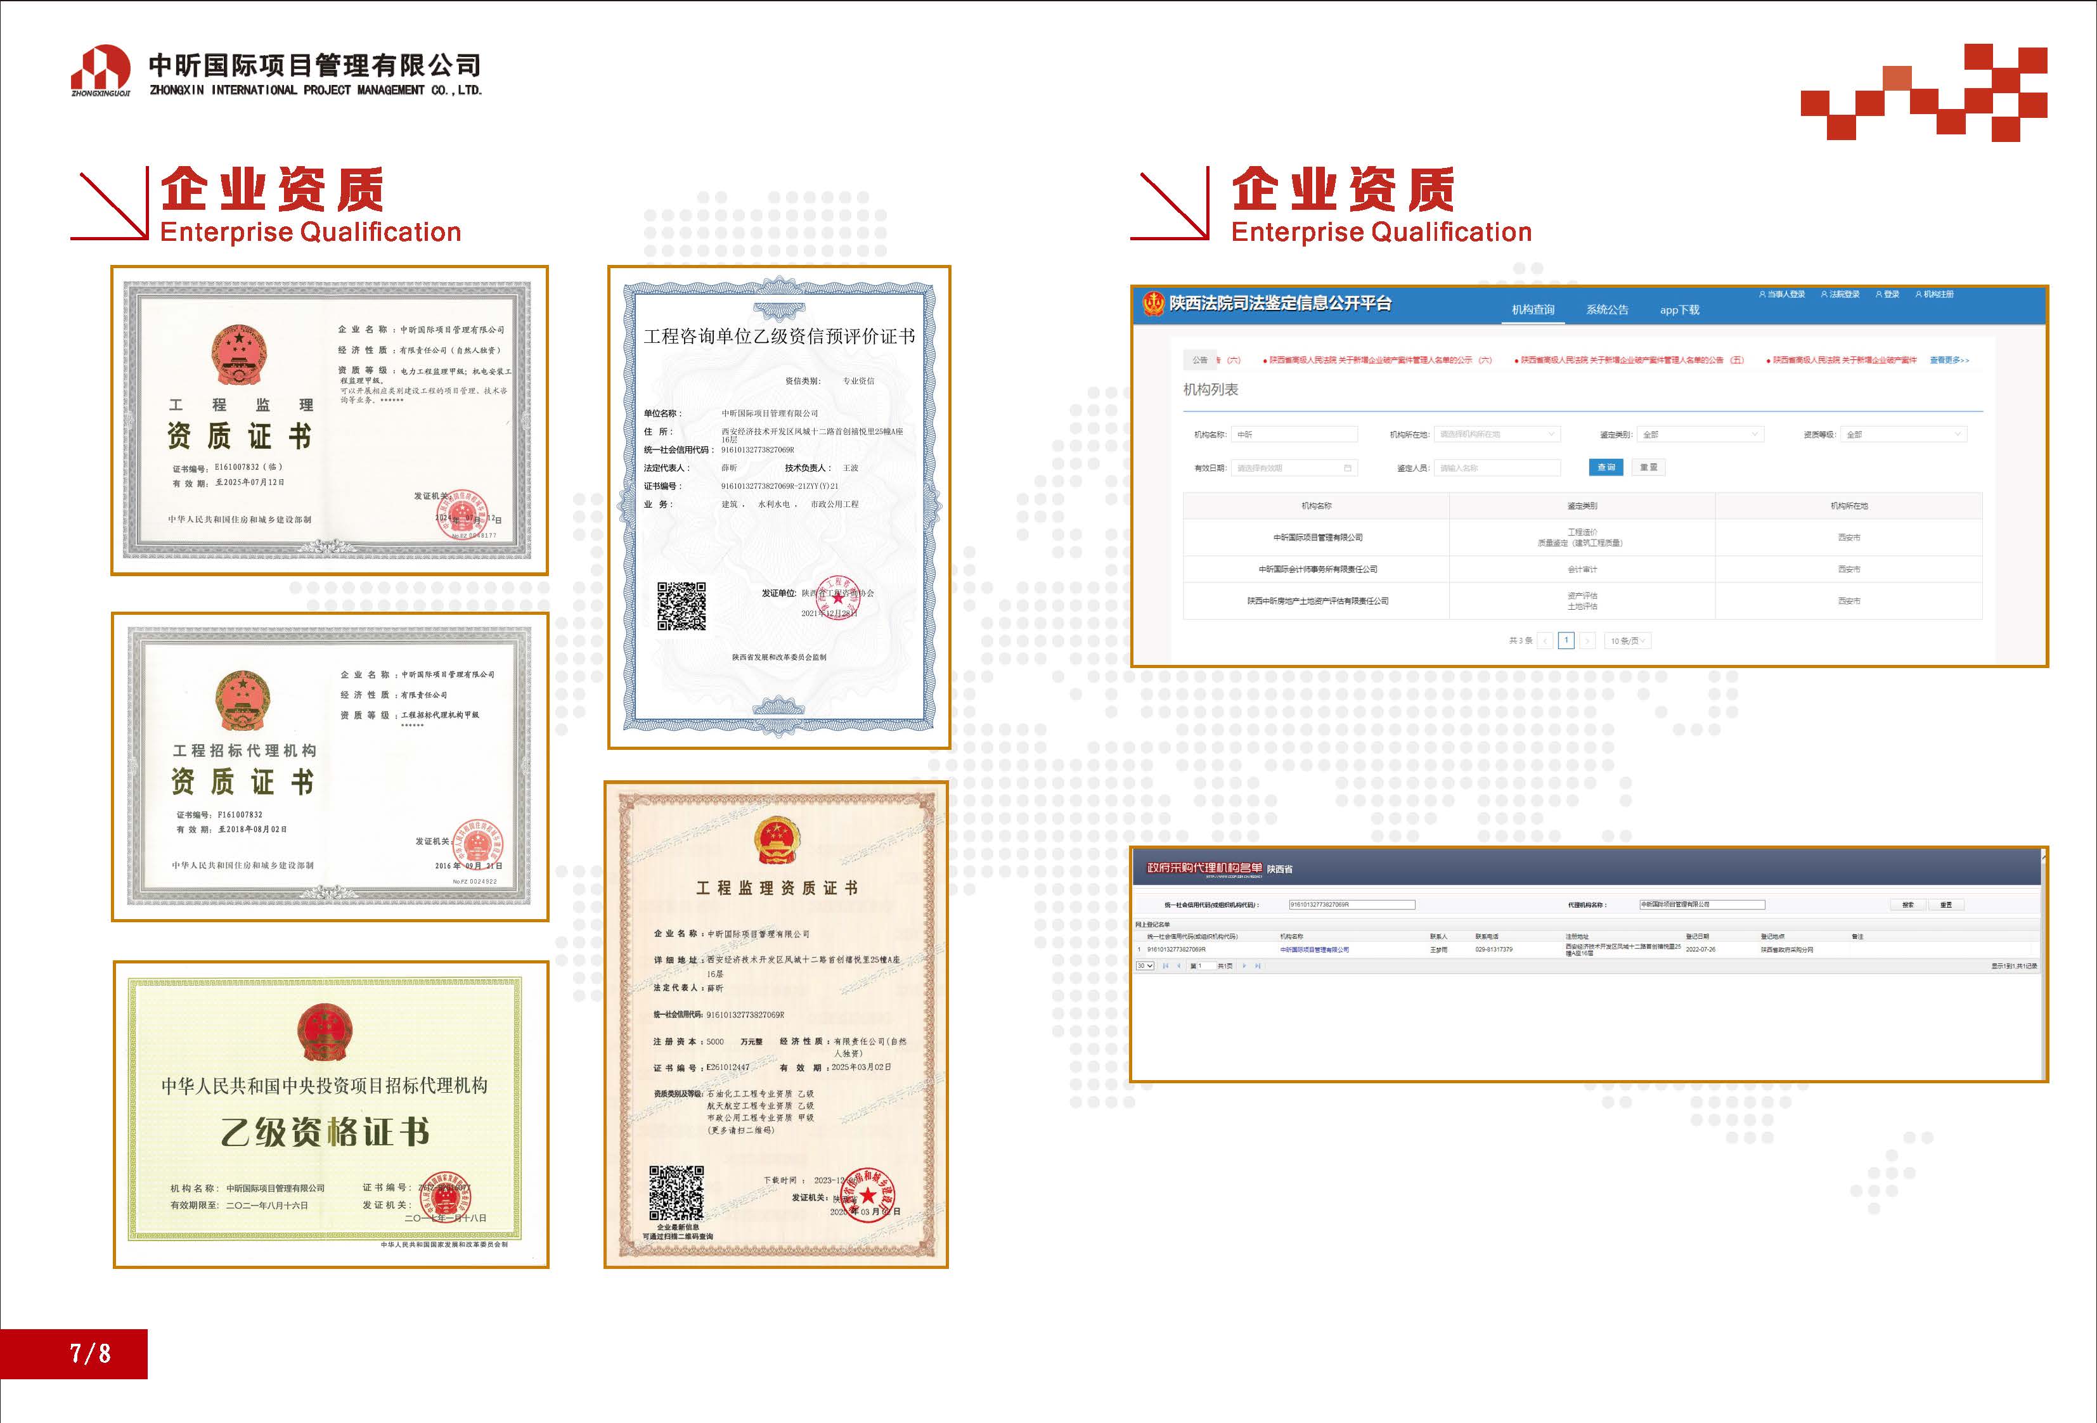Open the 资质等级 dropdown

coord(1904,434)
